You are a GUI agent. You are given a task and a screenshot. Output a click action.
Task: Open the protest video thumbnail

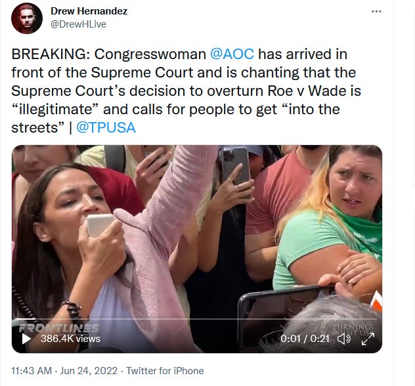[196, 249]
